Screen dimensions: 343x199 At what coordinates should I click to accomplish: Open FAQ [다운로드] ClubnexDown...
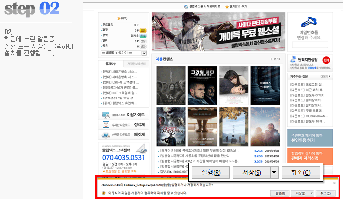pos(309,116)
